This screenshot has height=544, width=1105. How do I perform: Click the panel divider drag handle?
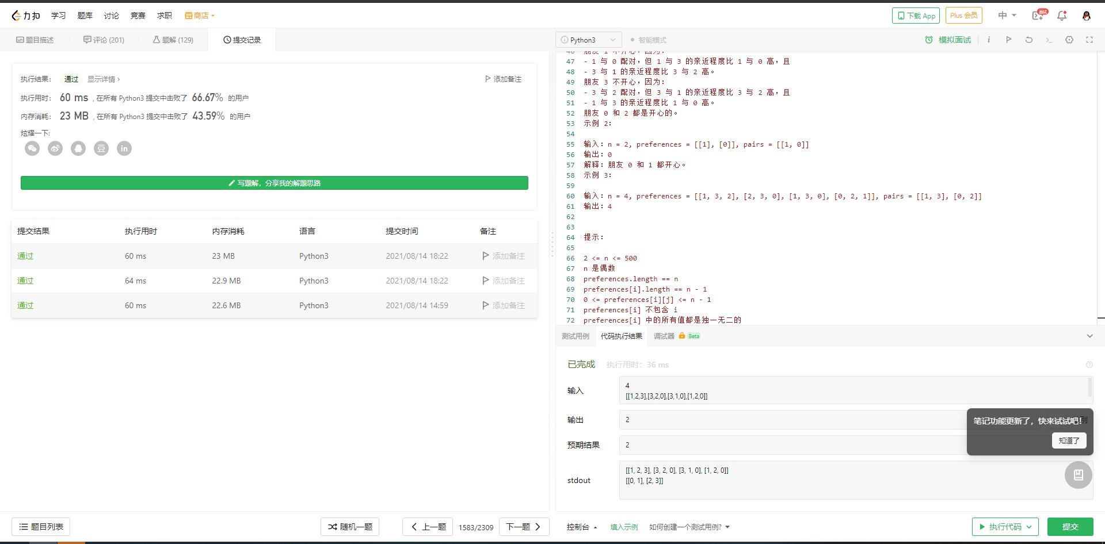pos(552,244)
